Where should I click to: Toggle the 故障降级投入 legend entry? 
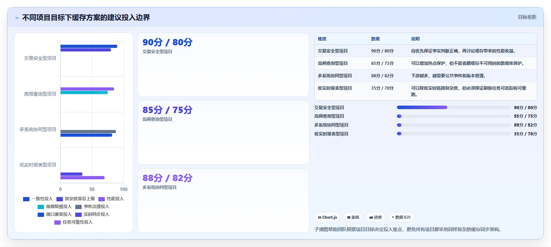[x=55, y=207]
